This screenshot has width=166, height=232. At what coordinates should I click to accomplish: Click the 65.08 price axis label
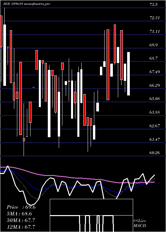(155, 99)
